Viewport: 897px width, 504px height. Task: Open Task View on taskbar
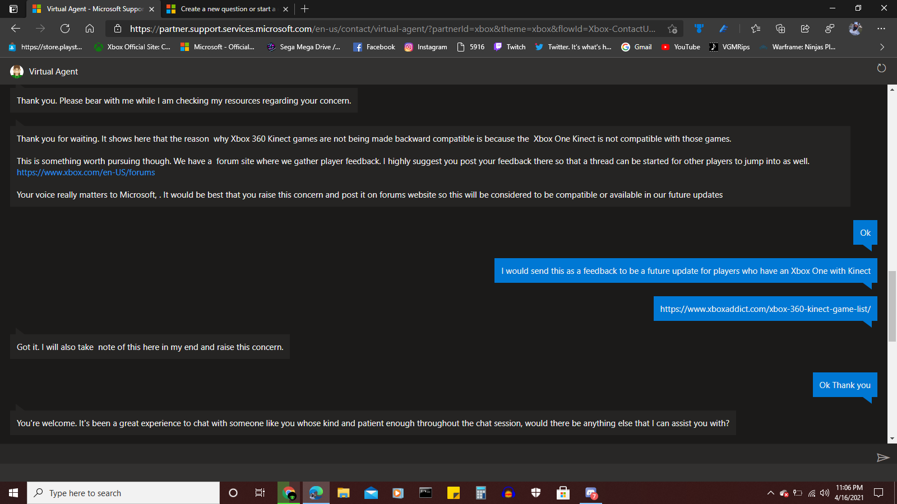coord(260,493)
